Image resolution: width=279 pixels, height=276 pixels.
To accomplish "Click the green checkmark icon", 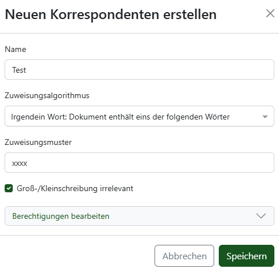I will (x=9, y=188).
